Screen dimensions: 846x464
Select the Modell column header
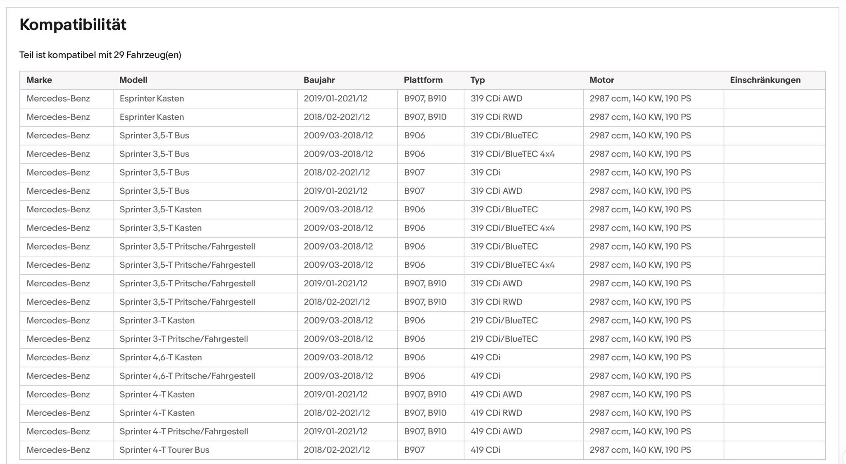133,80
